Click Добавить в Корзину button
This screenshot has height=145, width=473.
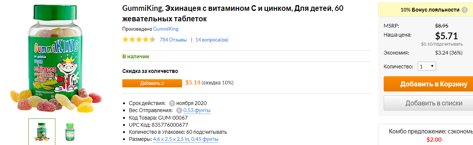(x=428, y=84)
